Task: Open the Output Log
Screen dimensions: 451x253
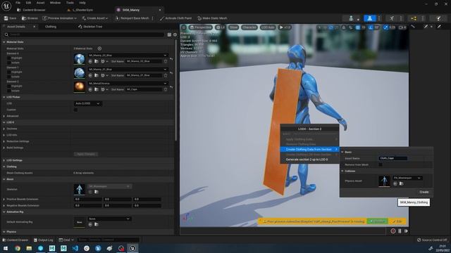Action: [43, 240]
